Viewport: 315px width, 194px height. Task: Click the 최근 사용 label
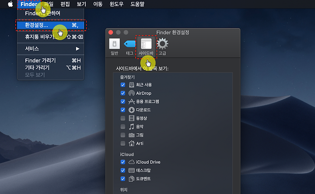pos(144,85)
